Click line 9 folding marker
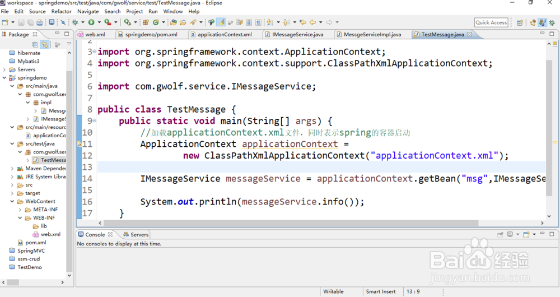Screen dimensions: 560x297 click(x=94, y=121)
